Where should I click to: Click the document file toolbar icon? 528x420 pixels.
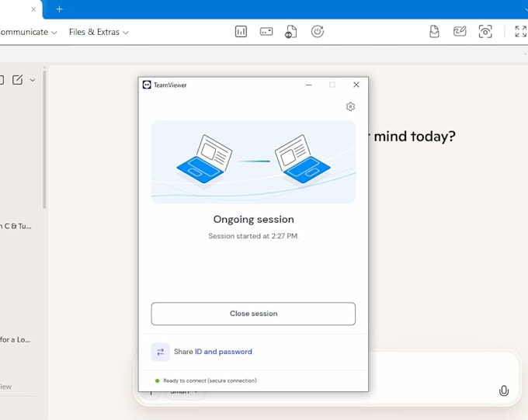(434, 32)
